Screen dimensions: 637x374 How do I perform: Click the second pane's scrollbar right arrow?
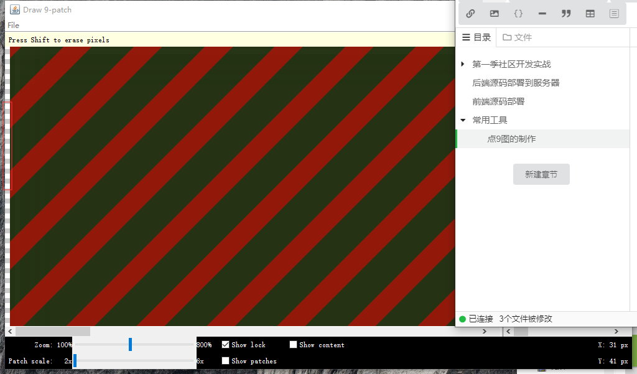[616, 331]
